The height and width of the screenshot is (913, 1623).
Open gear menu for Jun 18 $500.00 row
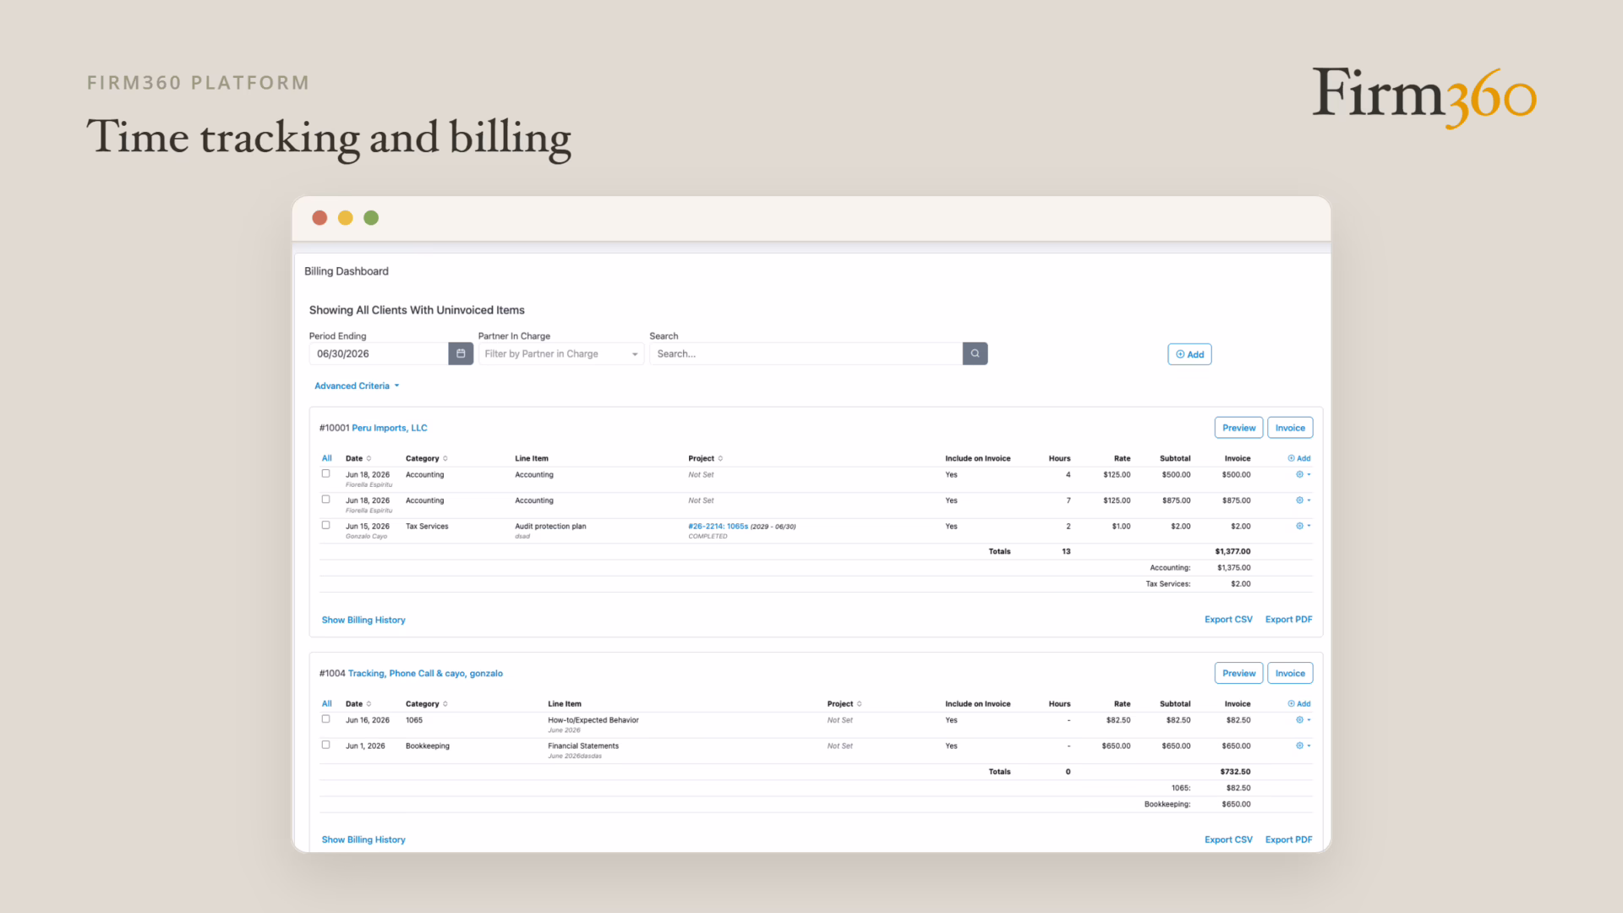pyautogui.click(x=1303, y=474)
